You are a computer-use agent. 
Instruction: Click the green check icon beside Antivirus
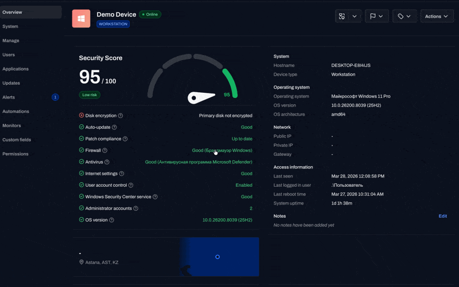click(81, 162)
